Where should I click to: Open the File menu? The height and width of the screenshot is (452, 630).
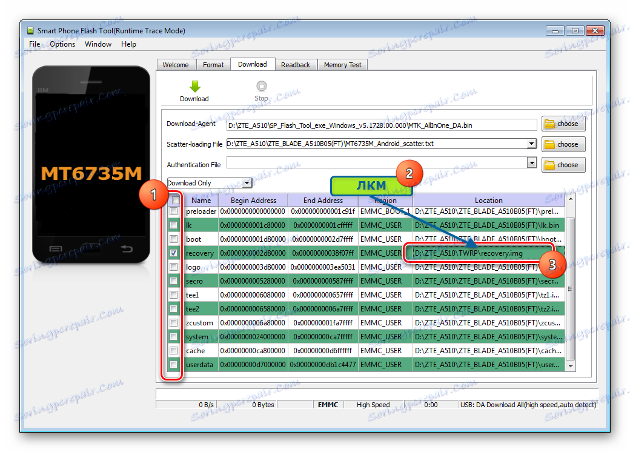point(34,44)
